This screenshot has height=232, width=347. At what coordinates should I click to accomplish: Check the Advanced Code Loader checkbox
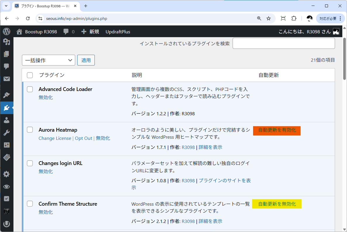click(30, 89)
